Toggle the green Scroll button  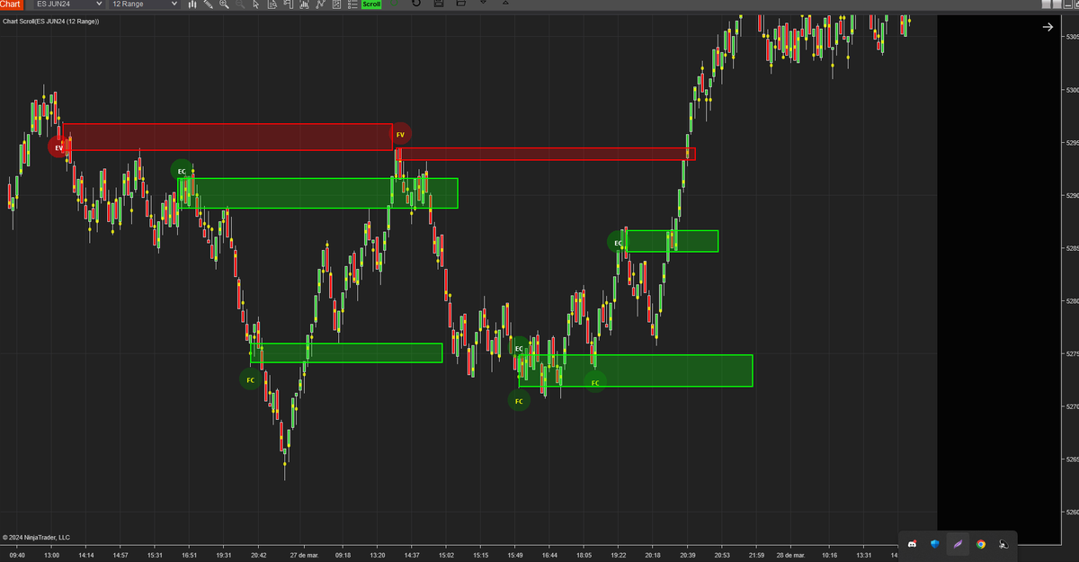371,4
